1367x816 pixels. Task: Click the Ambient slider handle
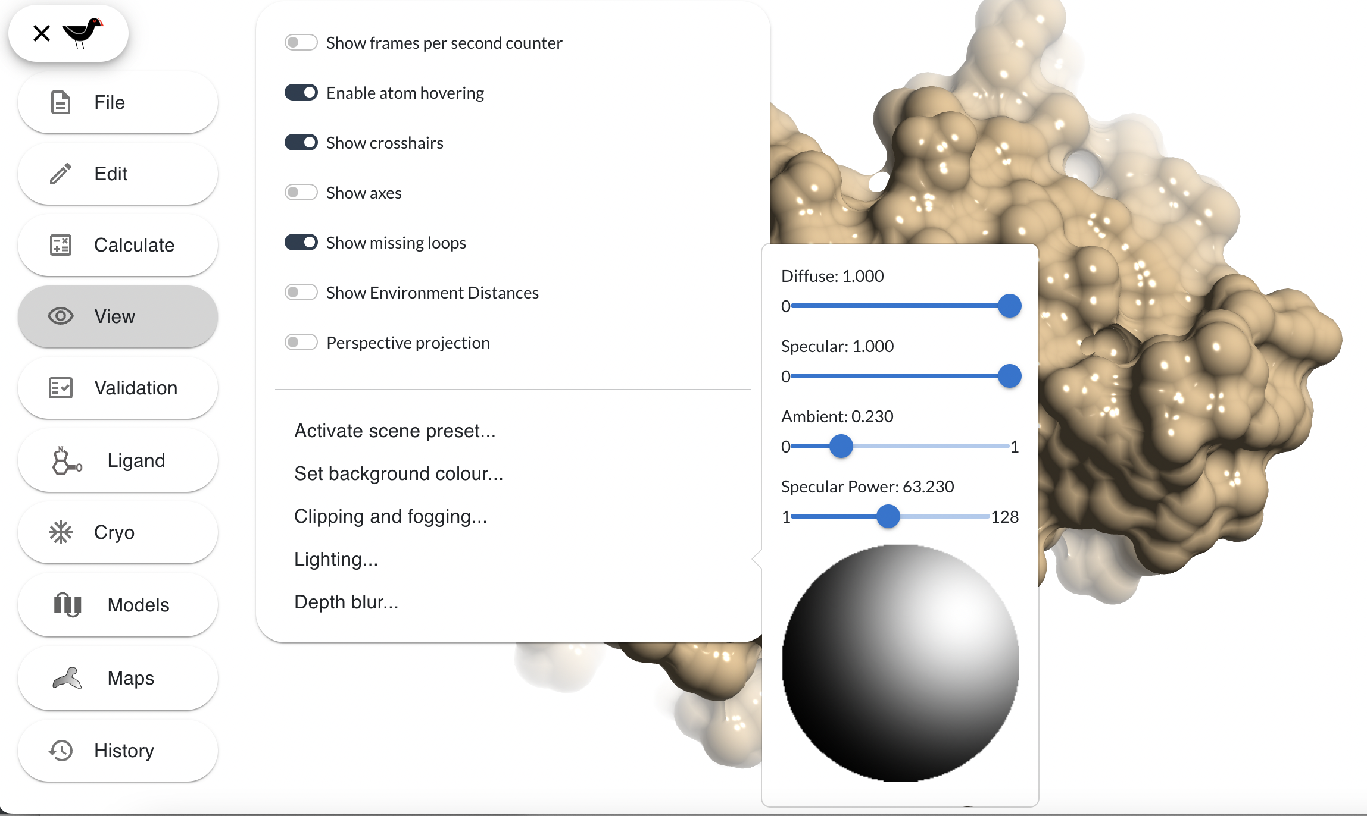(x=841, y=446)
